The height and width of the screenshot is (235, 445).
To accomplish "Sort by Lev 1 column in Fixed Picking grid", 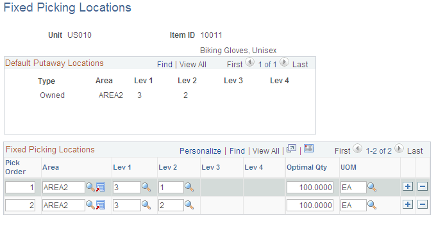I will (x=122, y=167).
